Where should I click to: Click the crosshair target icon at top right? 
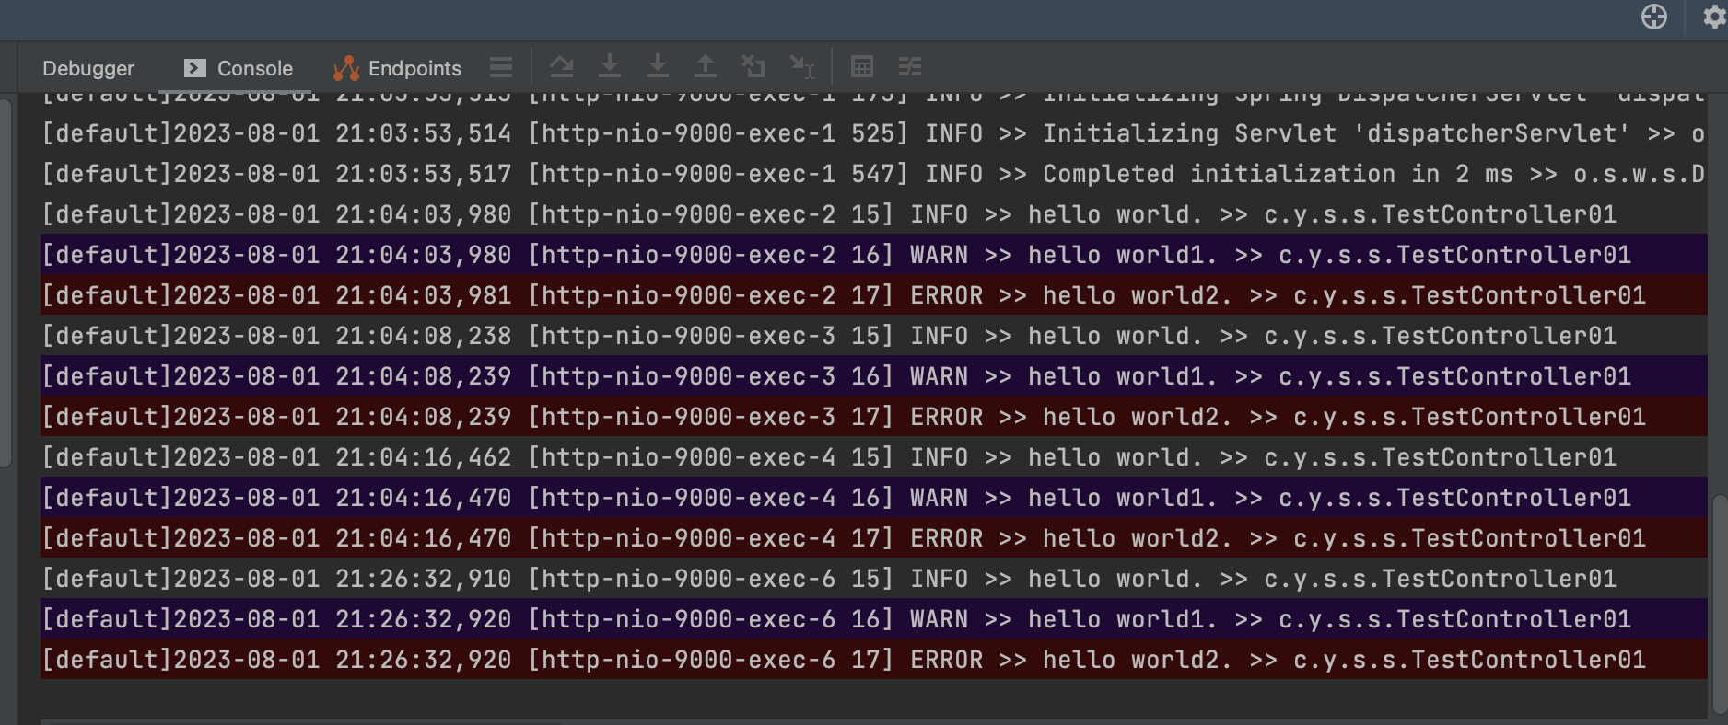click(1654, 17)
